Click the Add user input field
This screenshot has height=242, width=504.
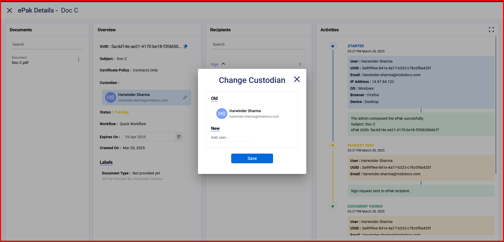[x=230, y=137]
